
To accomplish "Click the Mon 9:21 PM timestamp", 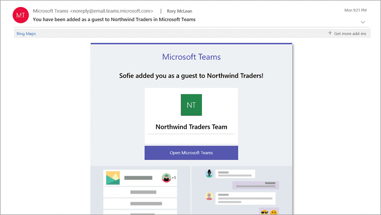I will tap(355, 10).
